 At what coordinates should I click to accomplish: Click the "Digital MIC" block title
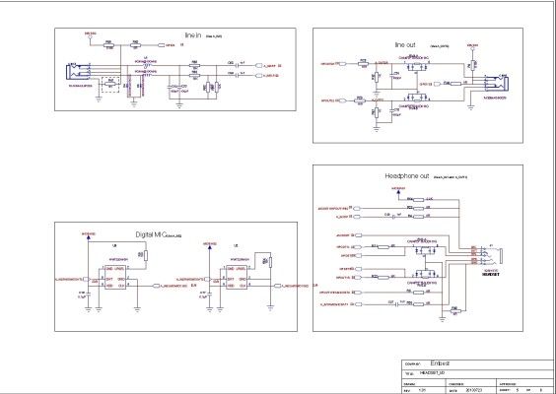coord(151,234)
